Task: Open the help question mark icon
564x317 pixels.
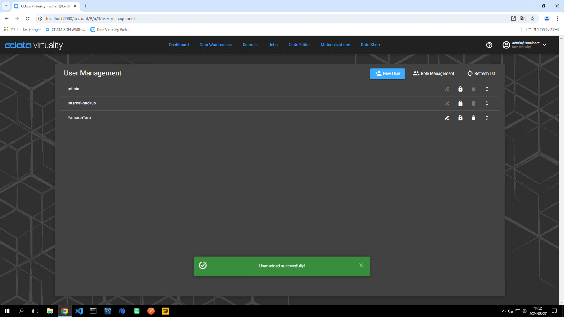Action: pos(489,45)
